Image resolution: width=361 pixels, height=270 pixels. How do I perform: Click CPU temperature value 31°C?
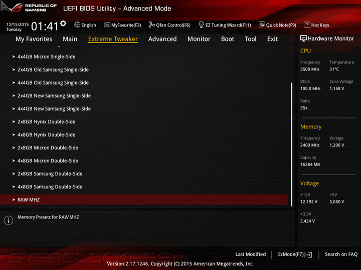(x=334, y=69)
